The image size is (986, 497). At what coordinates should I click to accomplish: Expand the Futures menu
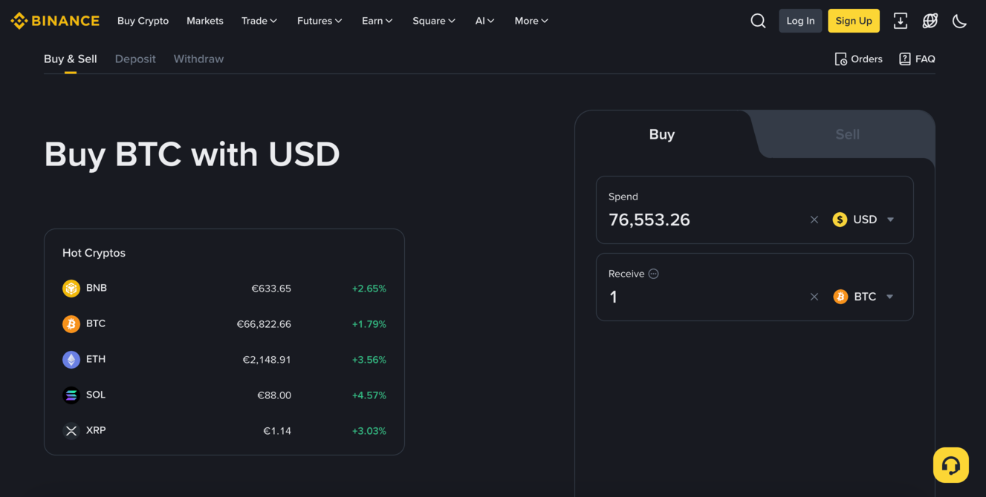[320, 21]
